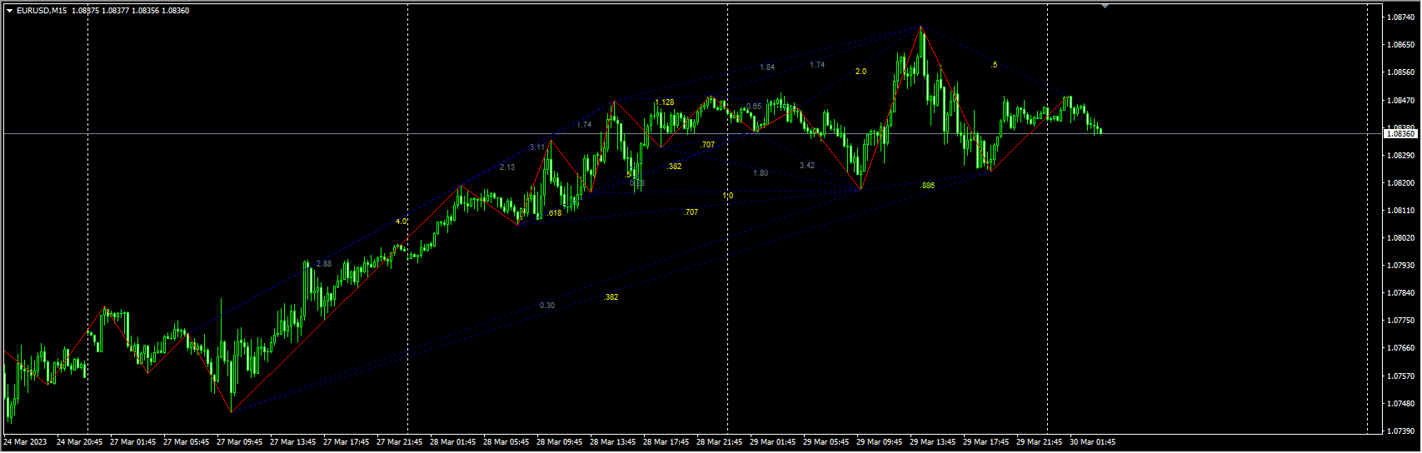
Task: Click the 1.07480 price scale label
Action: click(1402, 404)
